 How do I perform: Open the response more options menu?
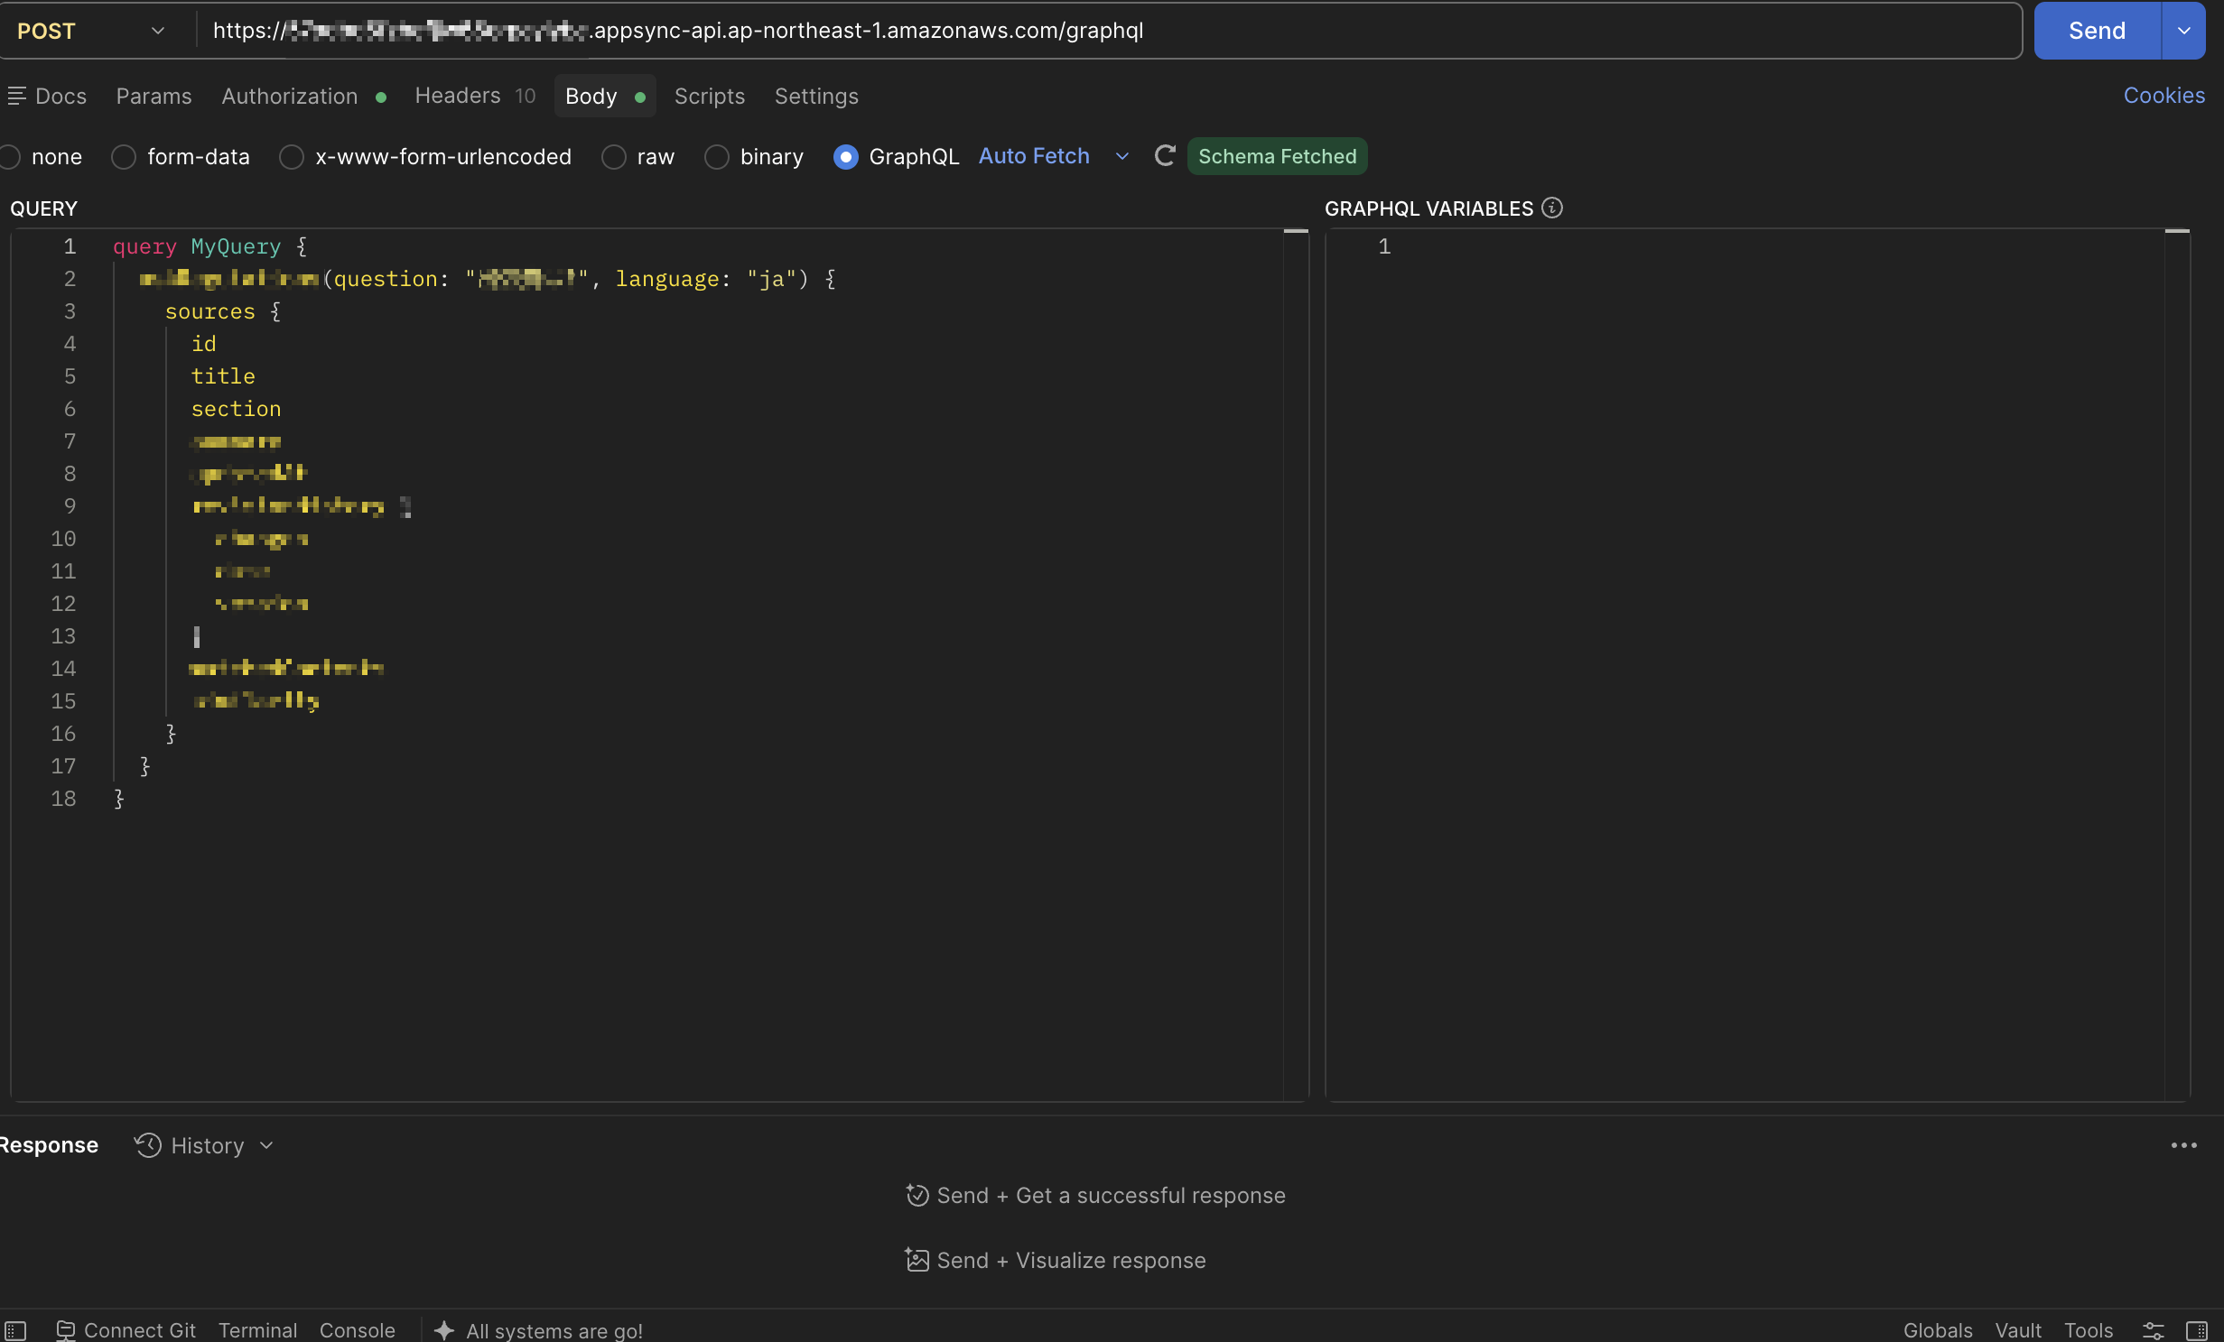coord(2183,1145)
